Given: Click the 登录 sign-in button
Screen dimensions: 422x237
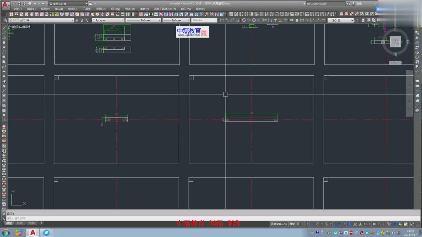Looking at the screenshot, I should tap(359, 4).
